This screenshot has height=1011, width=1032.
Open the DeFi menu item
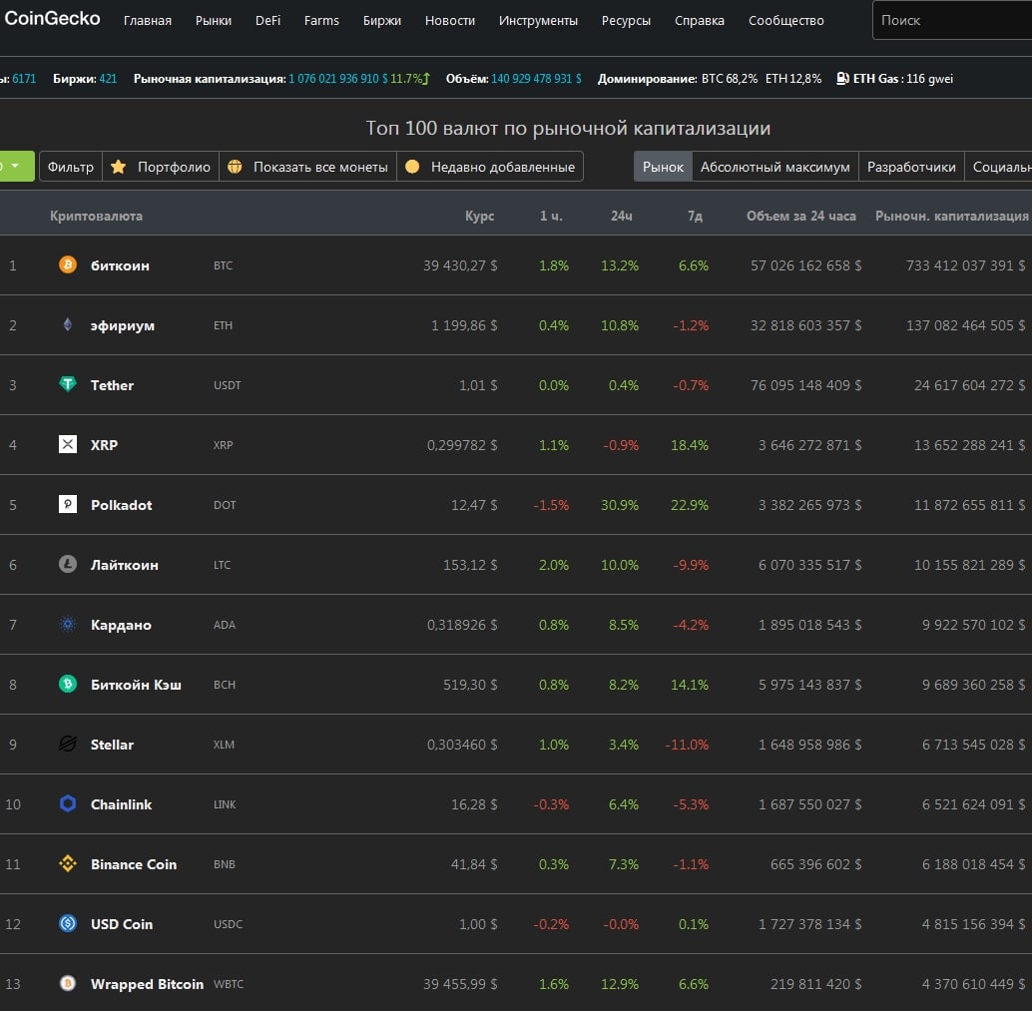pos(267,20)
